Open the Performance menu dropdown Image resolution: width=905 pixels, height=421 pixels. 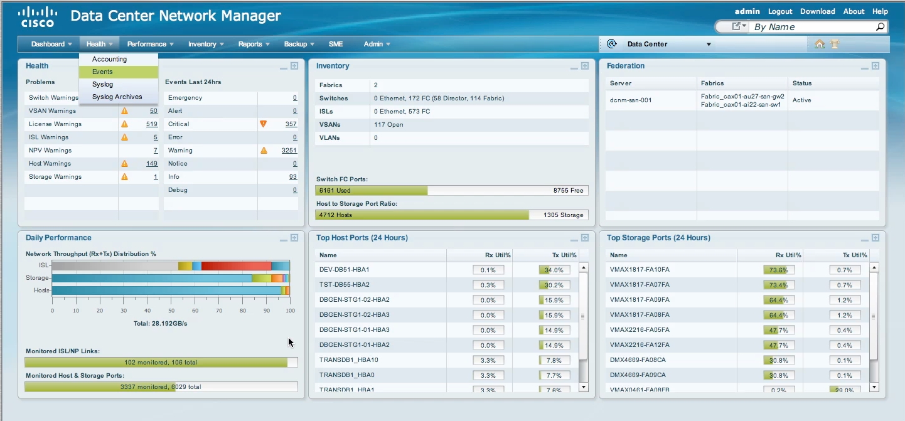[150, 44]
